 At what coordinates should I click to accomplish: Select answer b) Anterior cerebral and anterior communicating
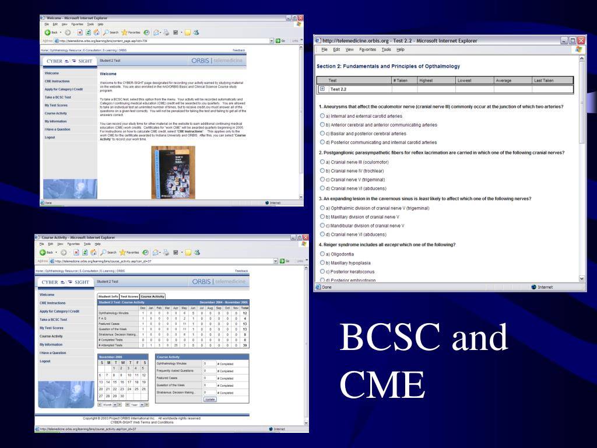(x=322, y=125)
